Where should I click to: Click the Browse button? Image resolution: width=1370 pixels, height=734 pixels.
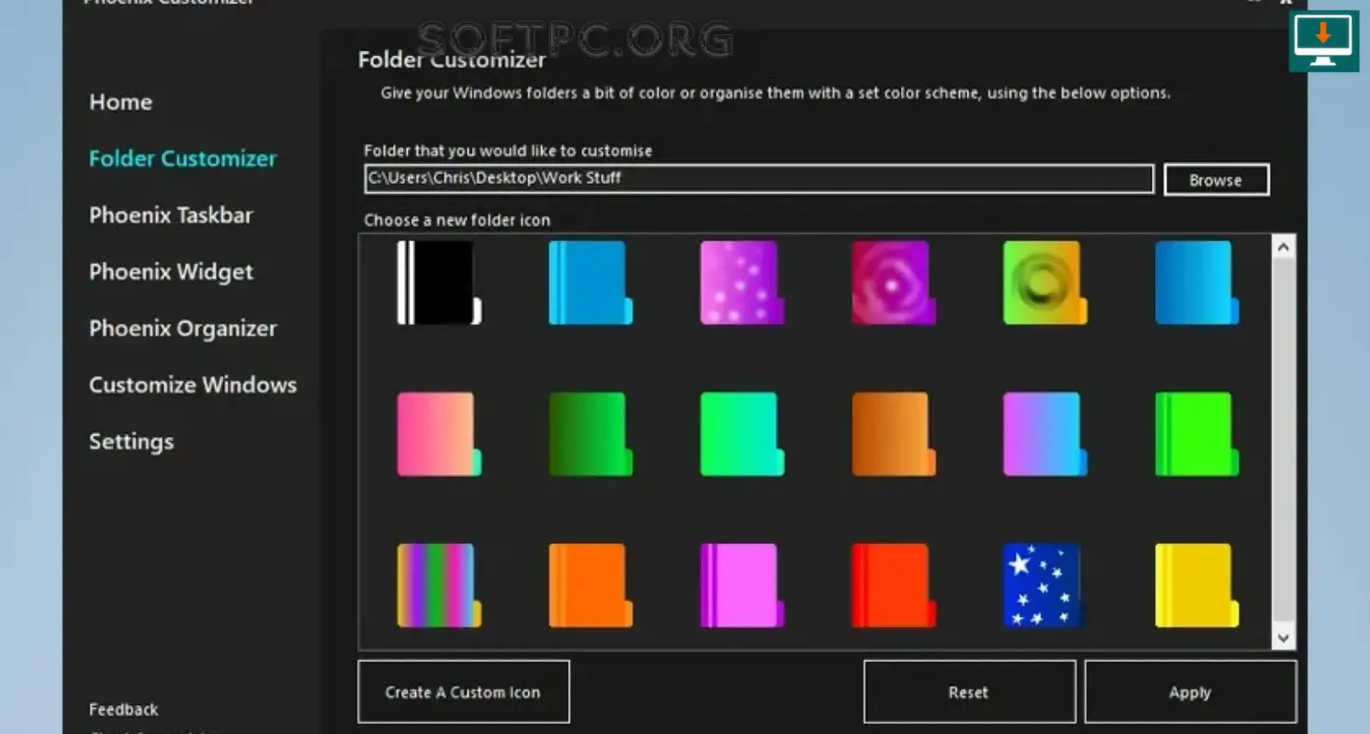click(x=1216, y=180)
